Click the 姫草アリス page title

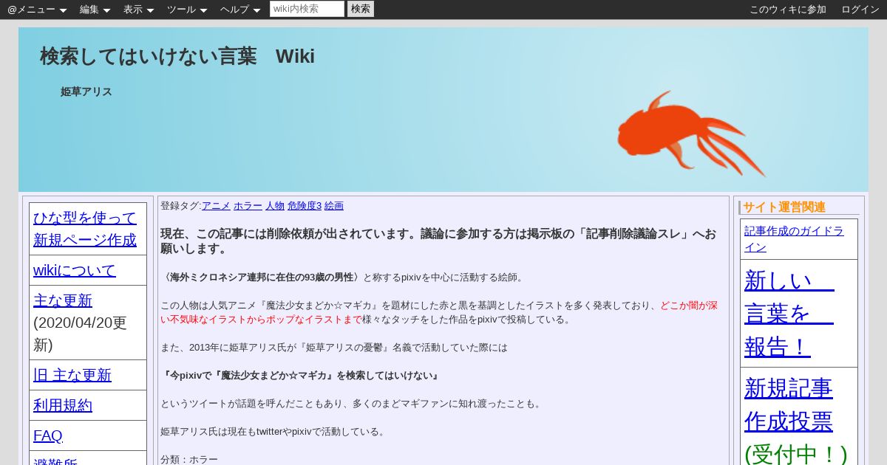[86, 92]
